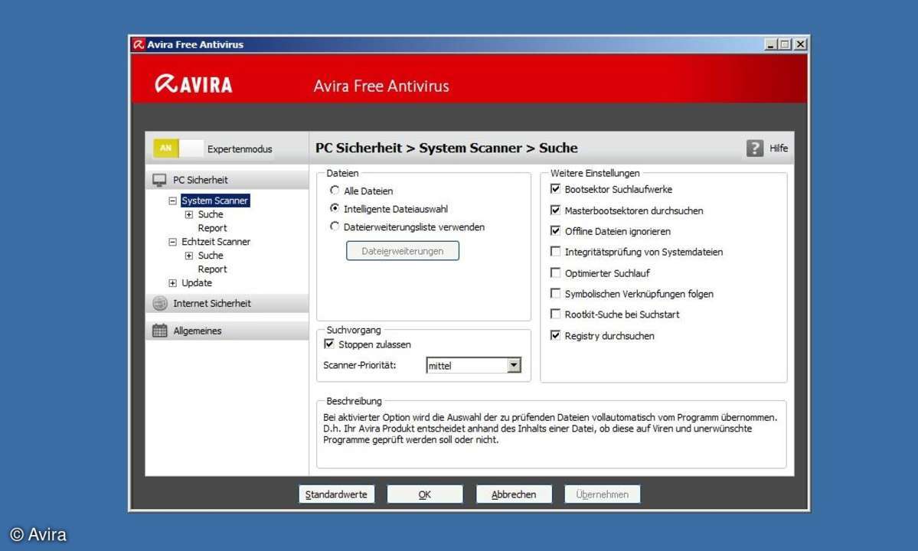
Task: Select Intelligente Dateiauswahl radio option
Action: (x=335, y=208)
